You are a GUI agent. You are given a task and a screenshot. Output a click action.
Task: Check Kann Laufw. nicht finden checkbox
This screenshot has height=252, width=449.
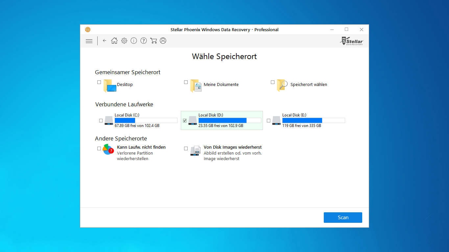click(99, 148)
